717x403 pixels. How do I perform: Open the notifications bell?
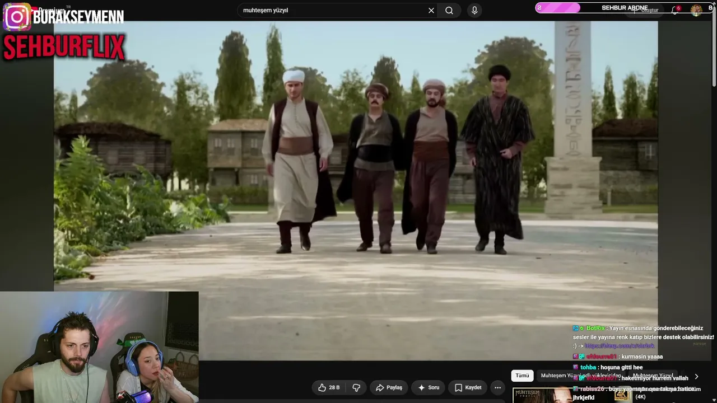(675, 10)
